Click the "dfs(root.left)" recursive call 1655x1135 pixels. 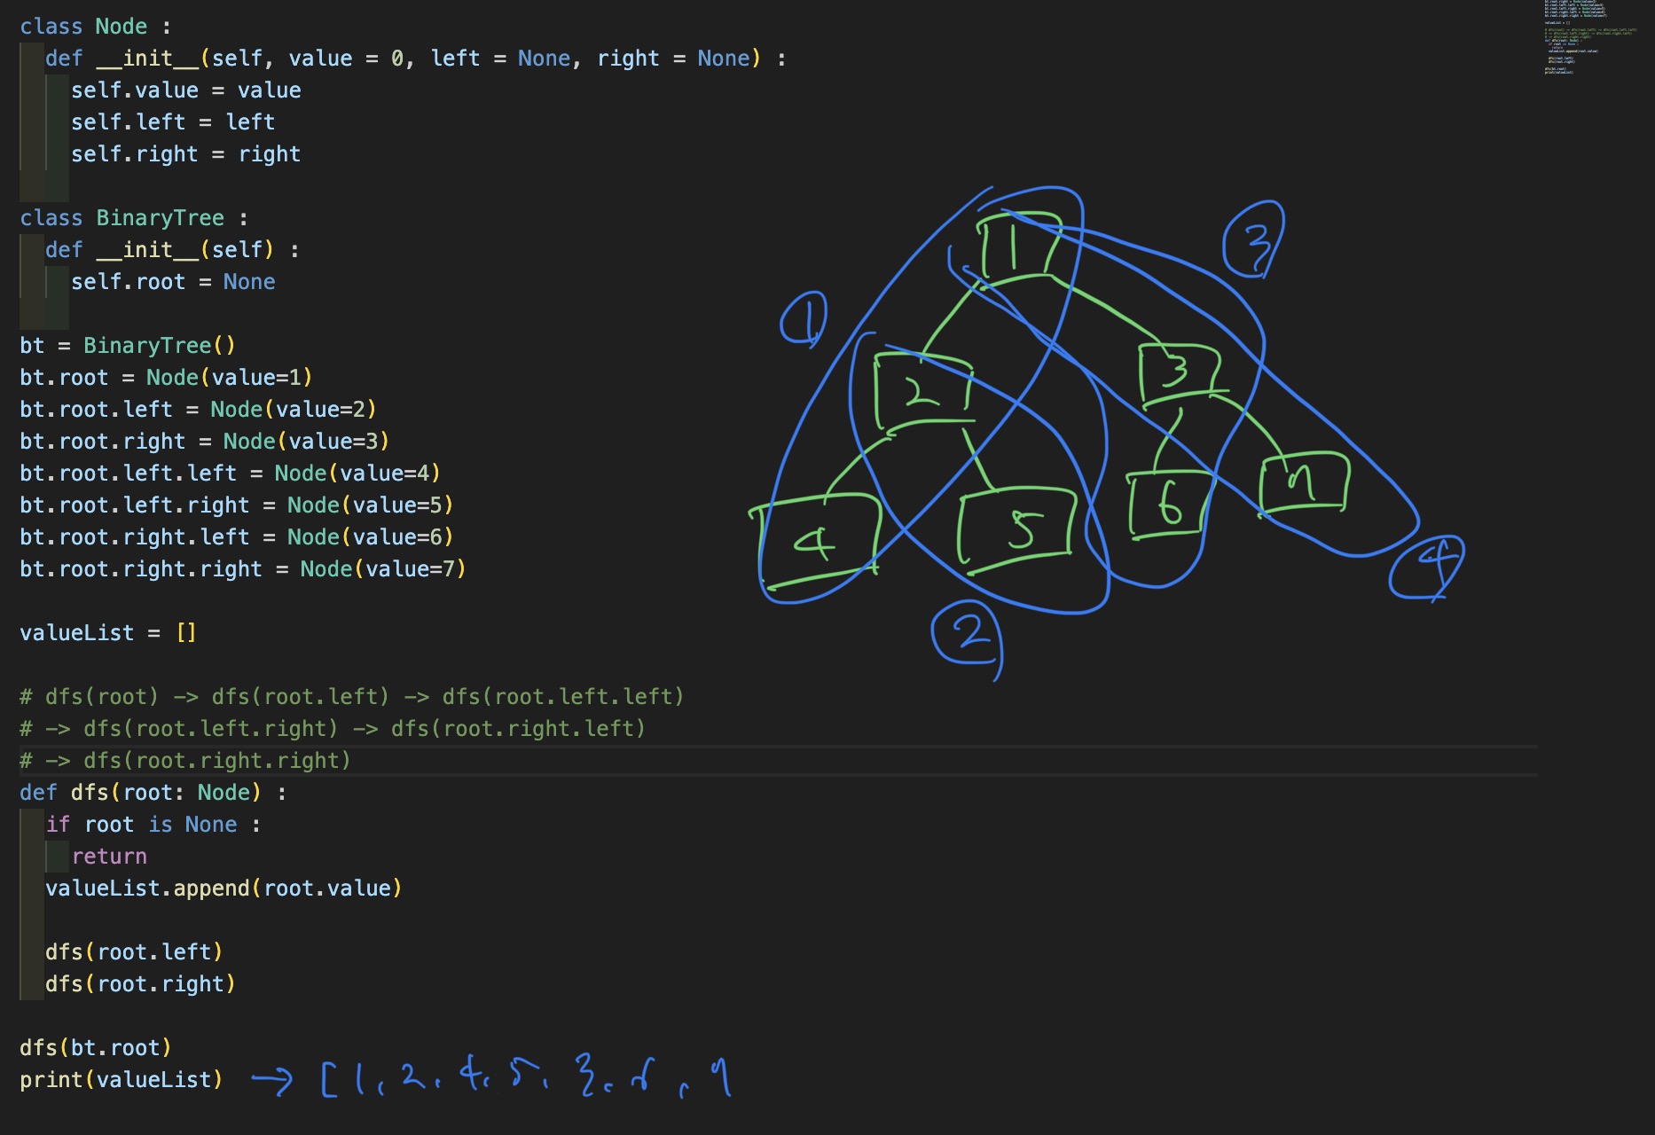pyautogui.click(x=134, y=952)
